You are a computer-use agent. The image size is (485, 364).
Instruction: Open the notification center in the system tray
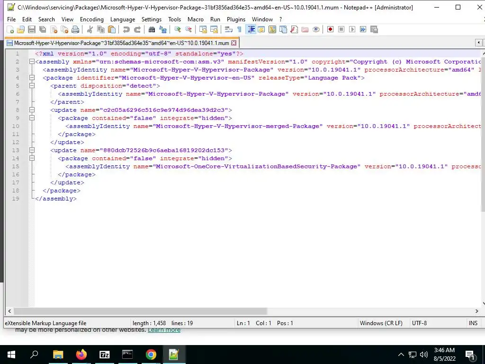(x=470, y=355)
